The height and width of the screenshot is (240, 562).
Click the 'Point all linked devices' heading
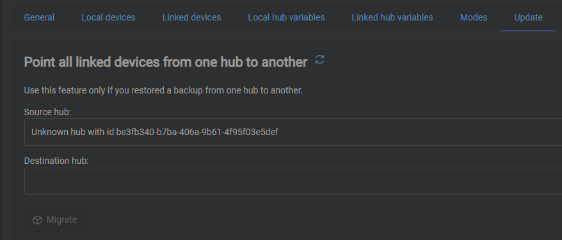coord(166,62)
